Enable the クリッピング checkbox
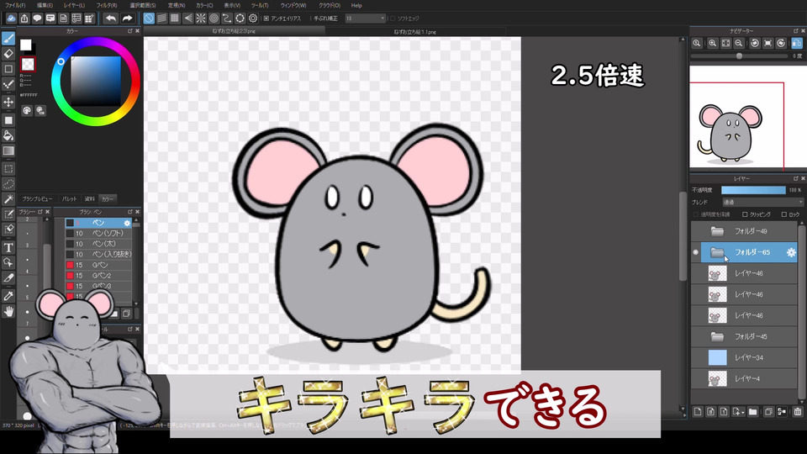 745,214
